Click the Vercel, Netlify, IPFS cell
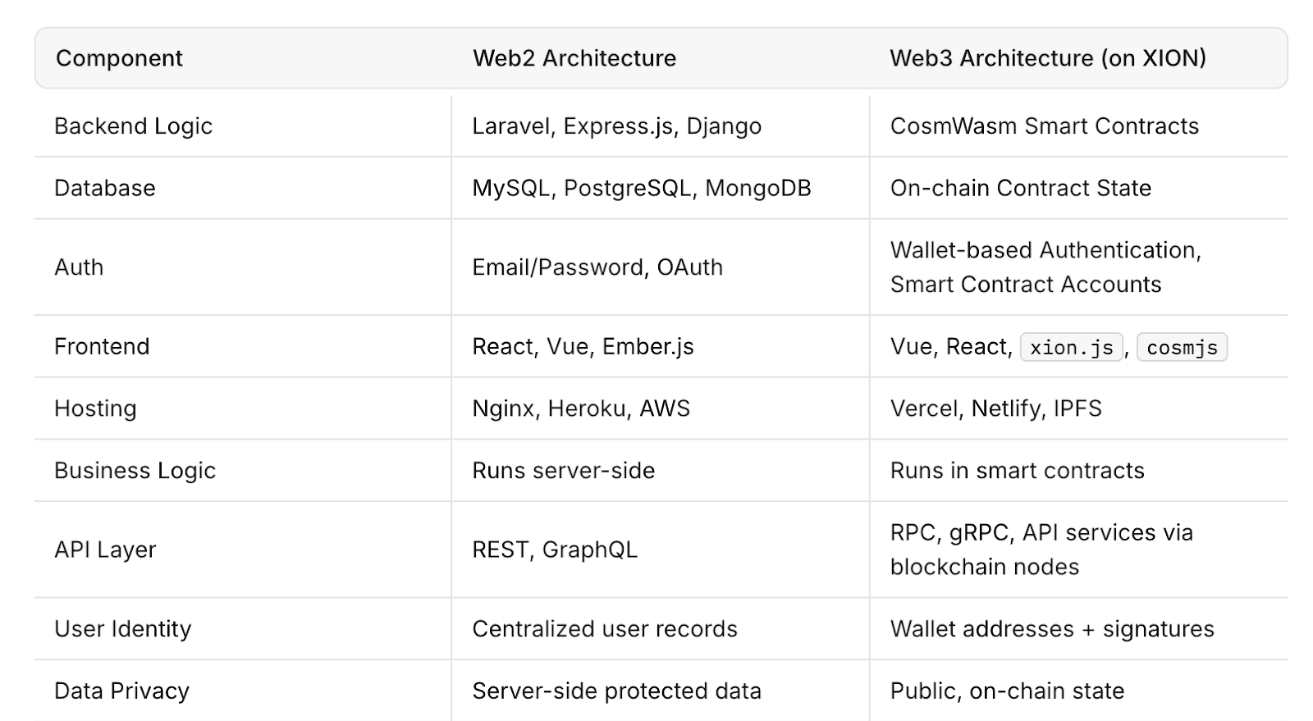 point(995,408)
